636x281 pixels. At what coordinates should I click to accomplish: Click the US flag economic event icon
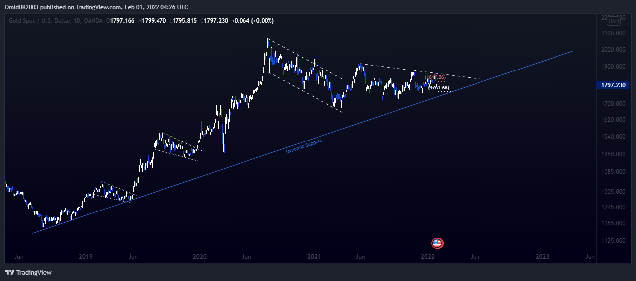tap(437, 243)
